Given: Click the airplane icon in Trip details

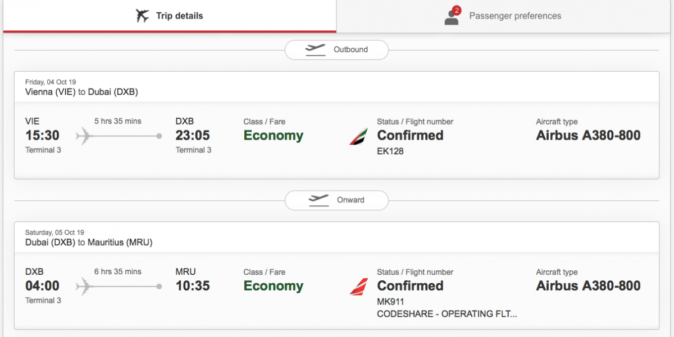Looking at the screenshot, I should pos(143,16).
